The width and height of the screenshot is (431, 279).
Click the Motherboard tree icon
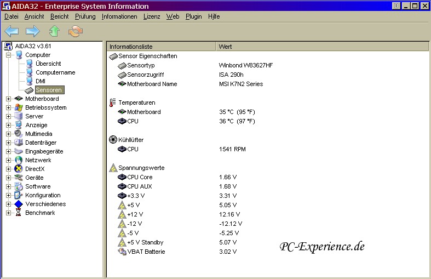point(19,99)
